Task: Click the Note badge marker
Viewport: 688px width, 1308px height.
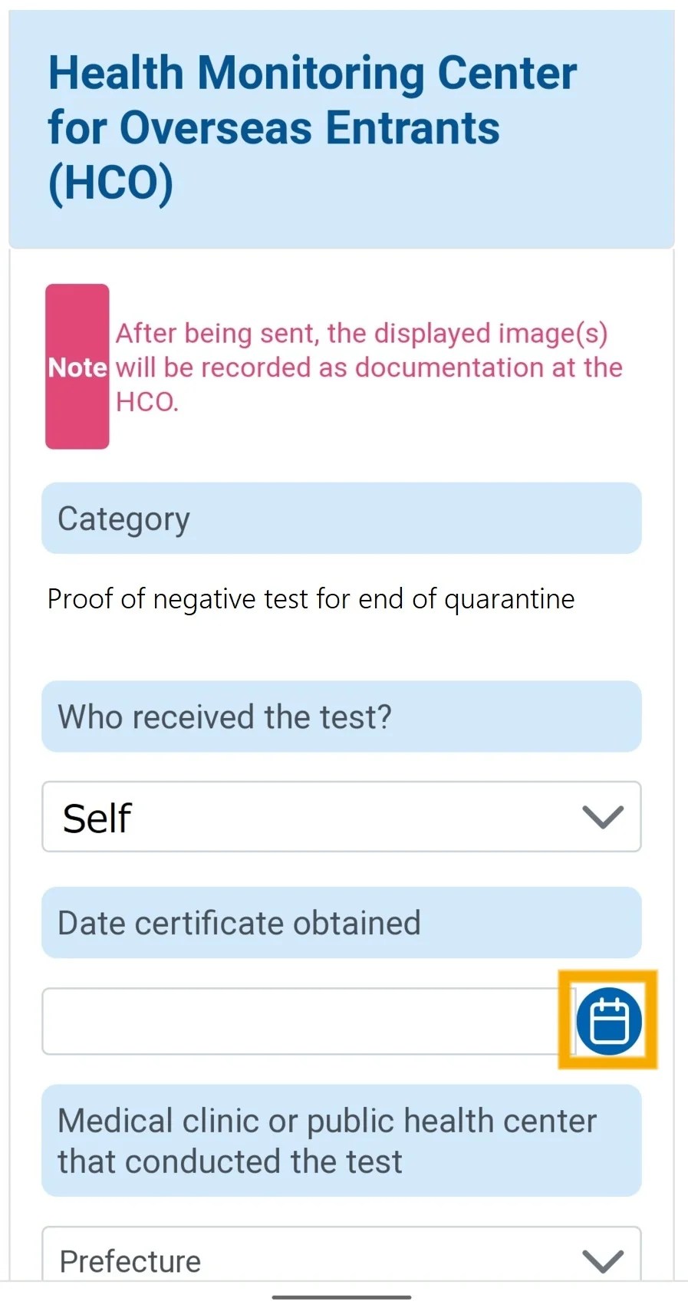Action: click(x=77, y=367)
